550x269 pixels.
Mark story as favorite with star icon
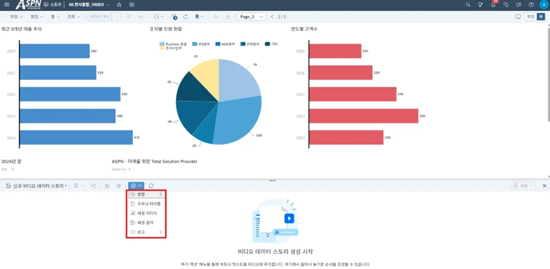click(x=119, y=5)
